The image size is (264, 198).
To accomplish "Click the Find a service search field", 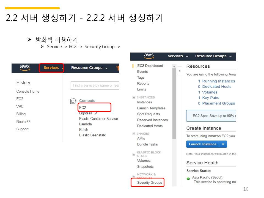I will coord(95,85).
